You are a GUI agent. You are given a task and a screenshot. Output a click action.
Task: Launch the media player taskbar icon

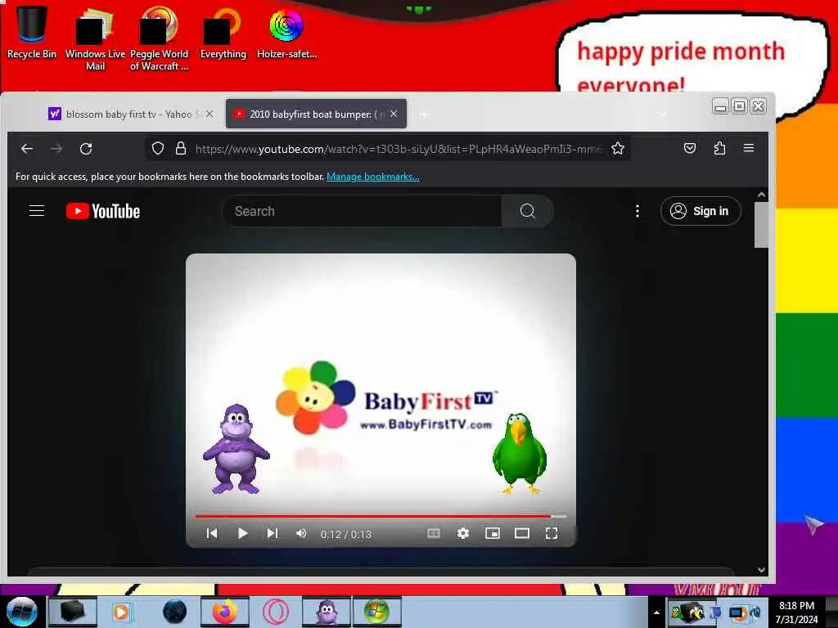(122, 612)
